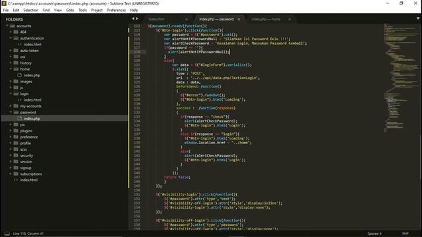Open the Edit menu
Image resolution: width=422 pixels, height=237 pixels.
click(x=16, y=11)
